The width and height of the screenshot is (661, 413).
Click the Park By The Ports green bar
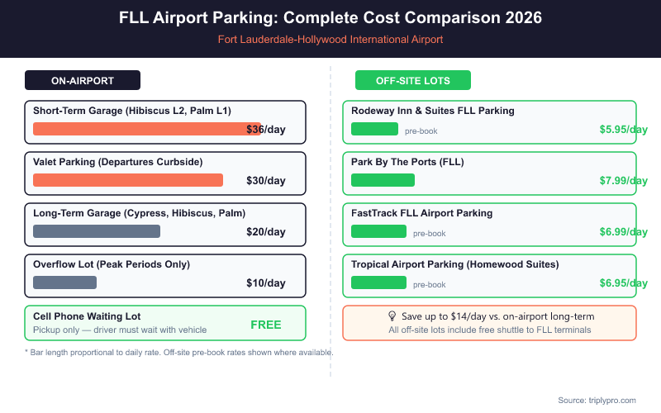pos(383,180)
